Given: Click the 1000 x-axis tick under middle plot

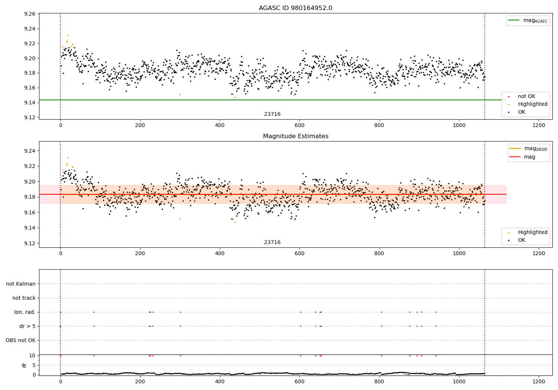Looking at the screenshot, I should tap(459, 254).
